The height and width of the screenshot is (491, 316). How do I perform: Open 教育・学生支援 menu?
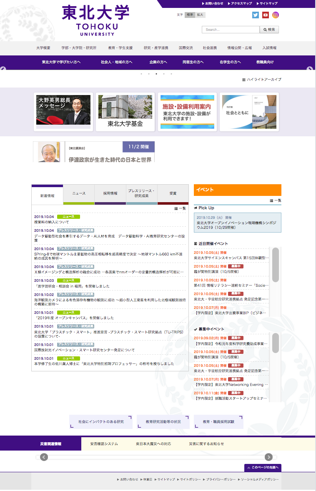pos(120,48)
